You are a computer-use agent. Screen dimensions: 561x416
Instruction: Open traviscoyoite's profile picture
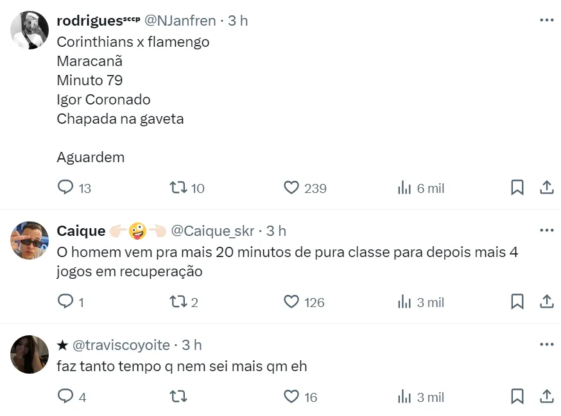point(30,354)
